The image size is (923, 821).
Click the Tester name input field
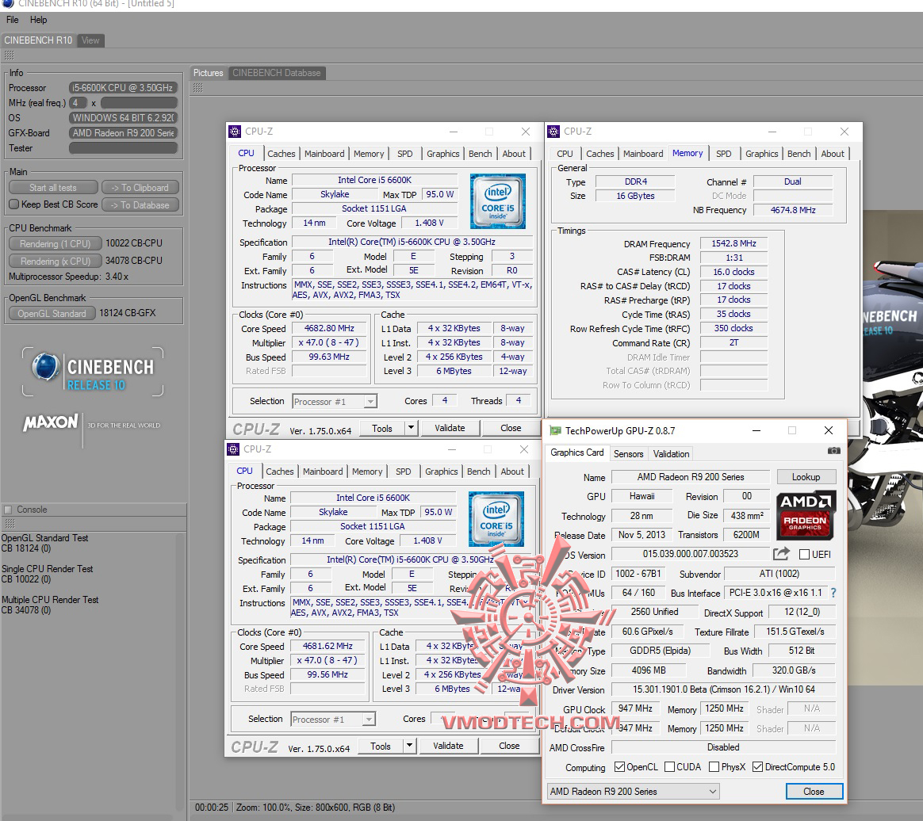123,148
